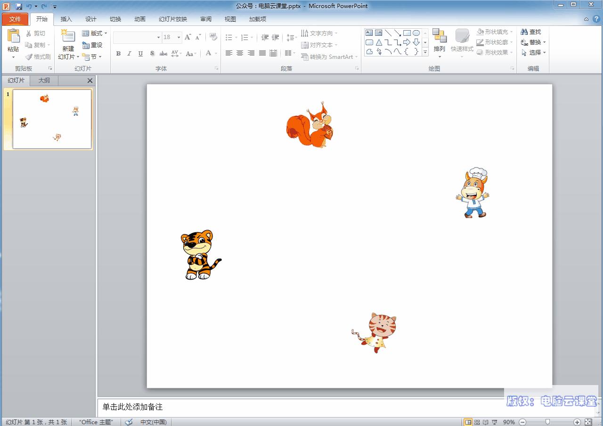
Task: Click the Undo arrow in quick access toolbar
Action: 29,7
